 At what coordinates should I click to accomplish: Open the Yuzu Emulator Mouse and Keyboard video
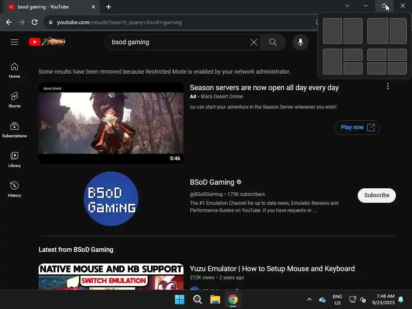pyautogui.click(x=272, y=268)
